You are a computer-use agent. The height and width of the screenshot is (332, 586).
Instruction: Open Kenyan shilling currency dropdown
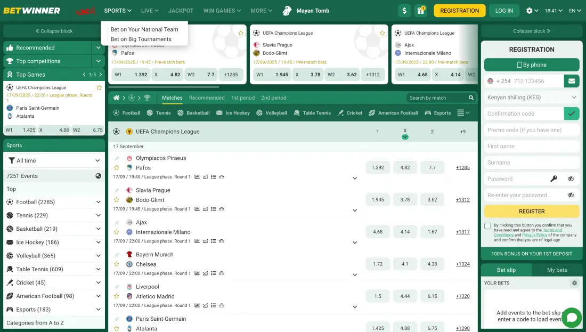[x=532, y=97]
